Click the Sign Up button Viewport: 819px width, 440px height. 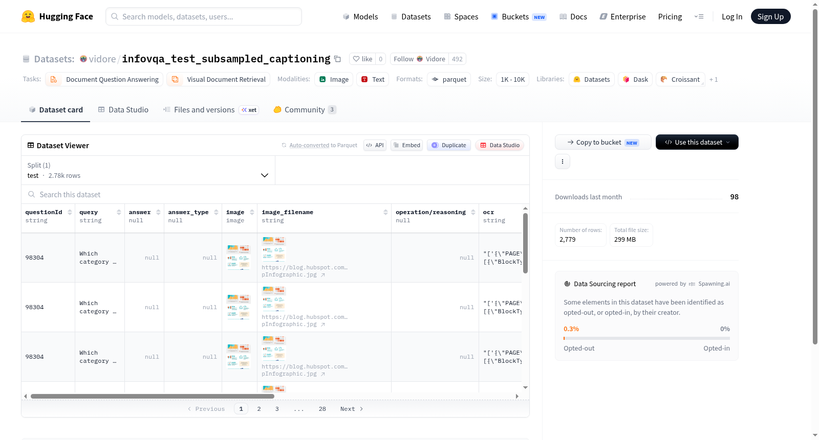770,16
